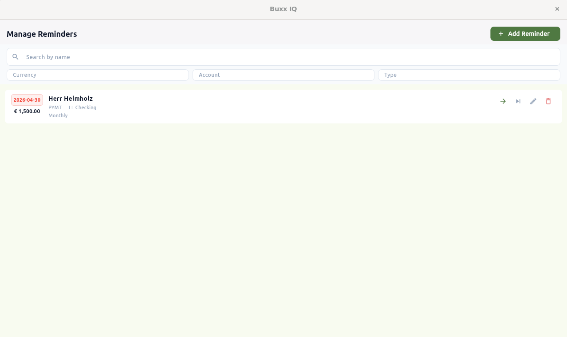Click the € 1,500.00 amount

coord(27,111)
